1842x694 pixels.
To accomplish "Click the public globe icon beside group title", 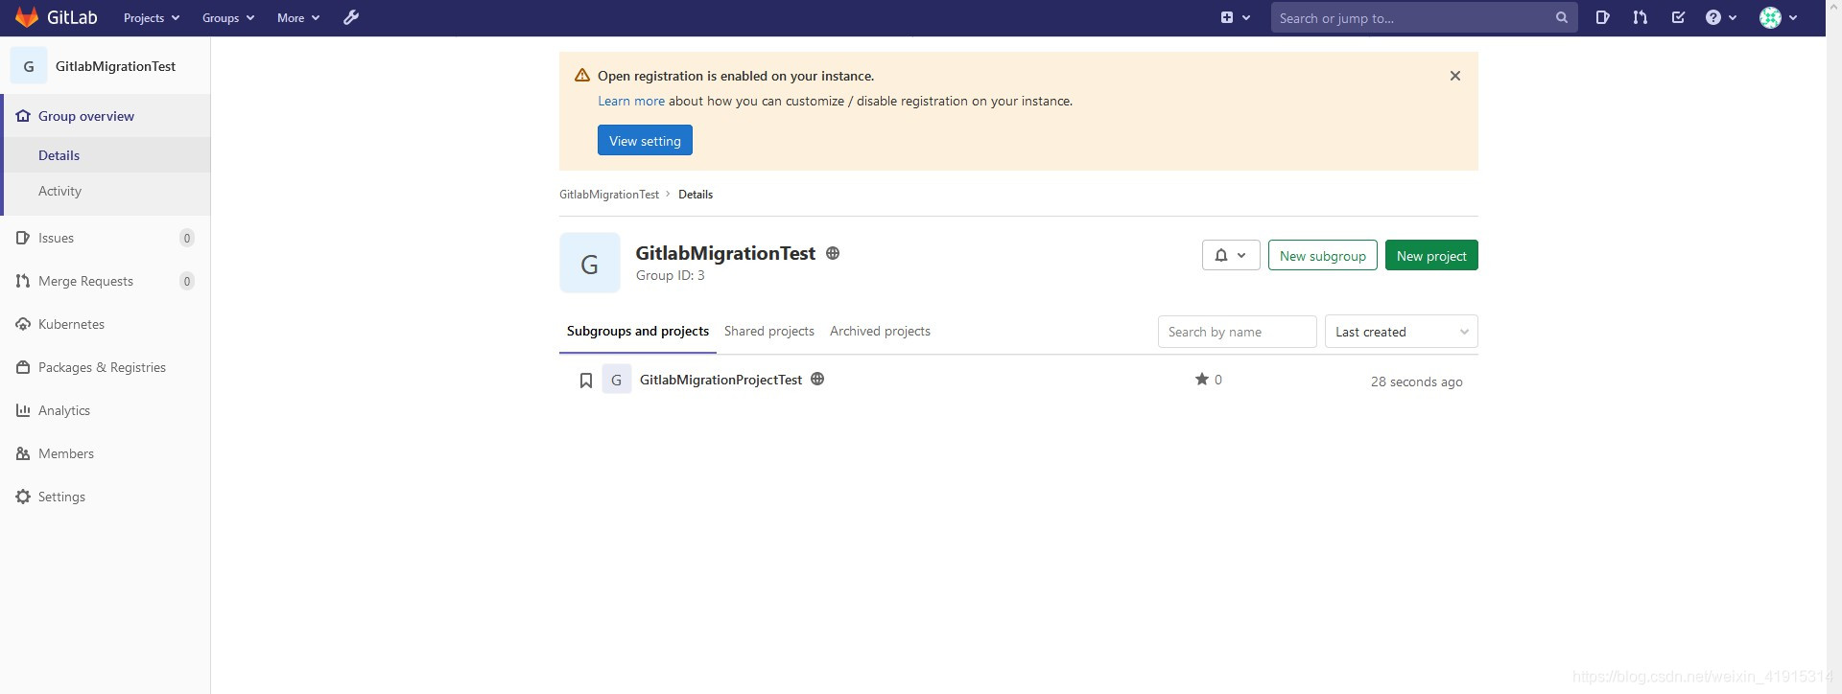I will [x=833, y=253].
